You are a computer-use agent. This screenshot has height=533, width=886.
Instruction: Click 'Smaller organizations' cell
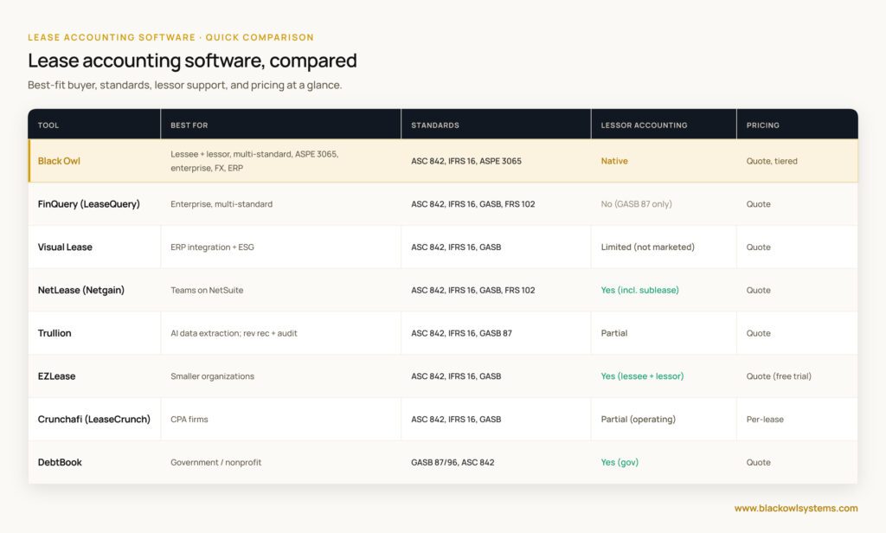[x=213, y=376]
